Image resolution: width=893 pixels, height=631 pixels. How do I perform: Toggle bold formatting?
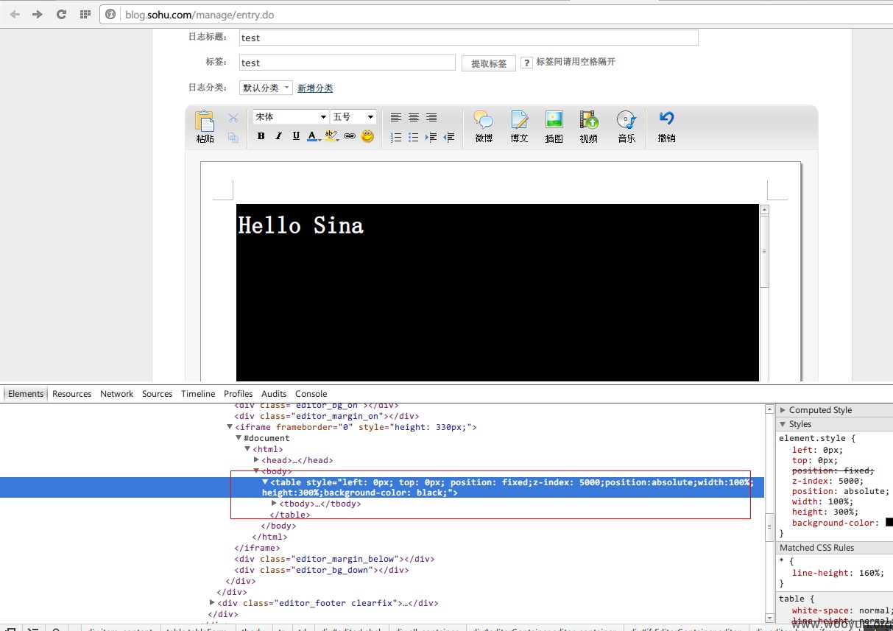(261, 136)
